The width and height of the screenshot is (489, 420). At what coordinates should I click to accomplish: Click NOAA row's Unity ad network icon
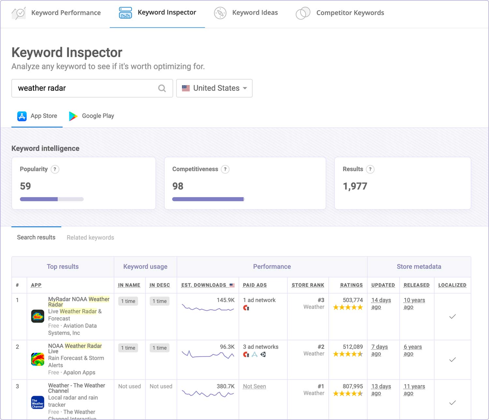(263, 354)
